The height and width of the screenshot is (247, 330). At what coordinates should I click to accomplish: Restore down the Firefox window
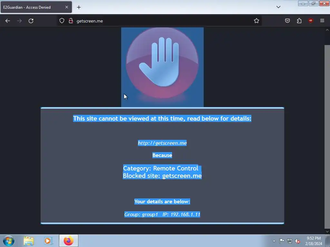point(314,3)
